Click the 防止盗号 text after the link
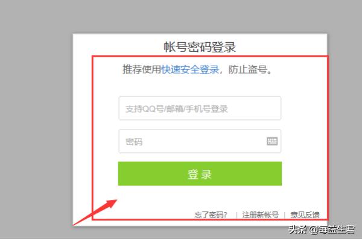362x241 pixels. 247,69
